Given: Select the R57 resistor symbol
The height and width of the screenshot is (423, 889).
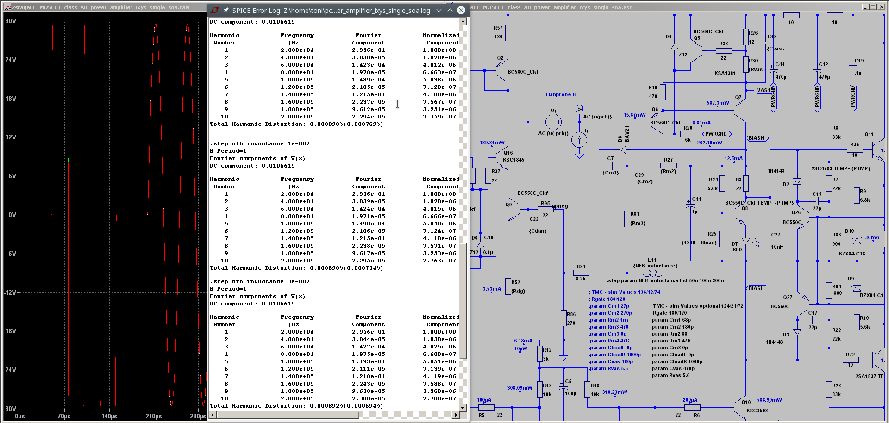Looking at the screenshot, I should pos(508,33).
